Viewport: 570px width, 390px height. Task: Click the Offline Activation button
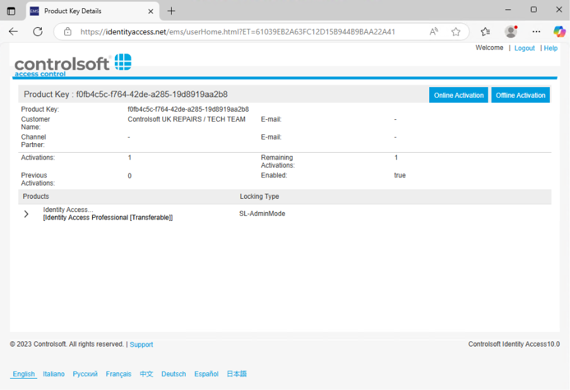(520, 95)
